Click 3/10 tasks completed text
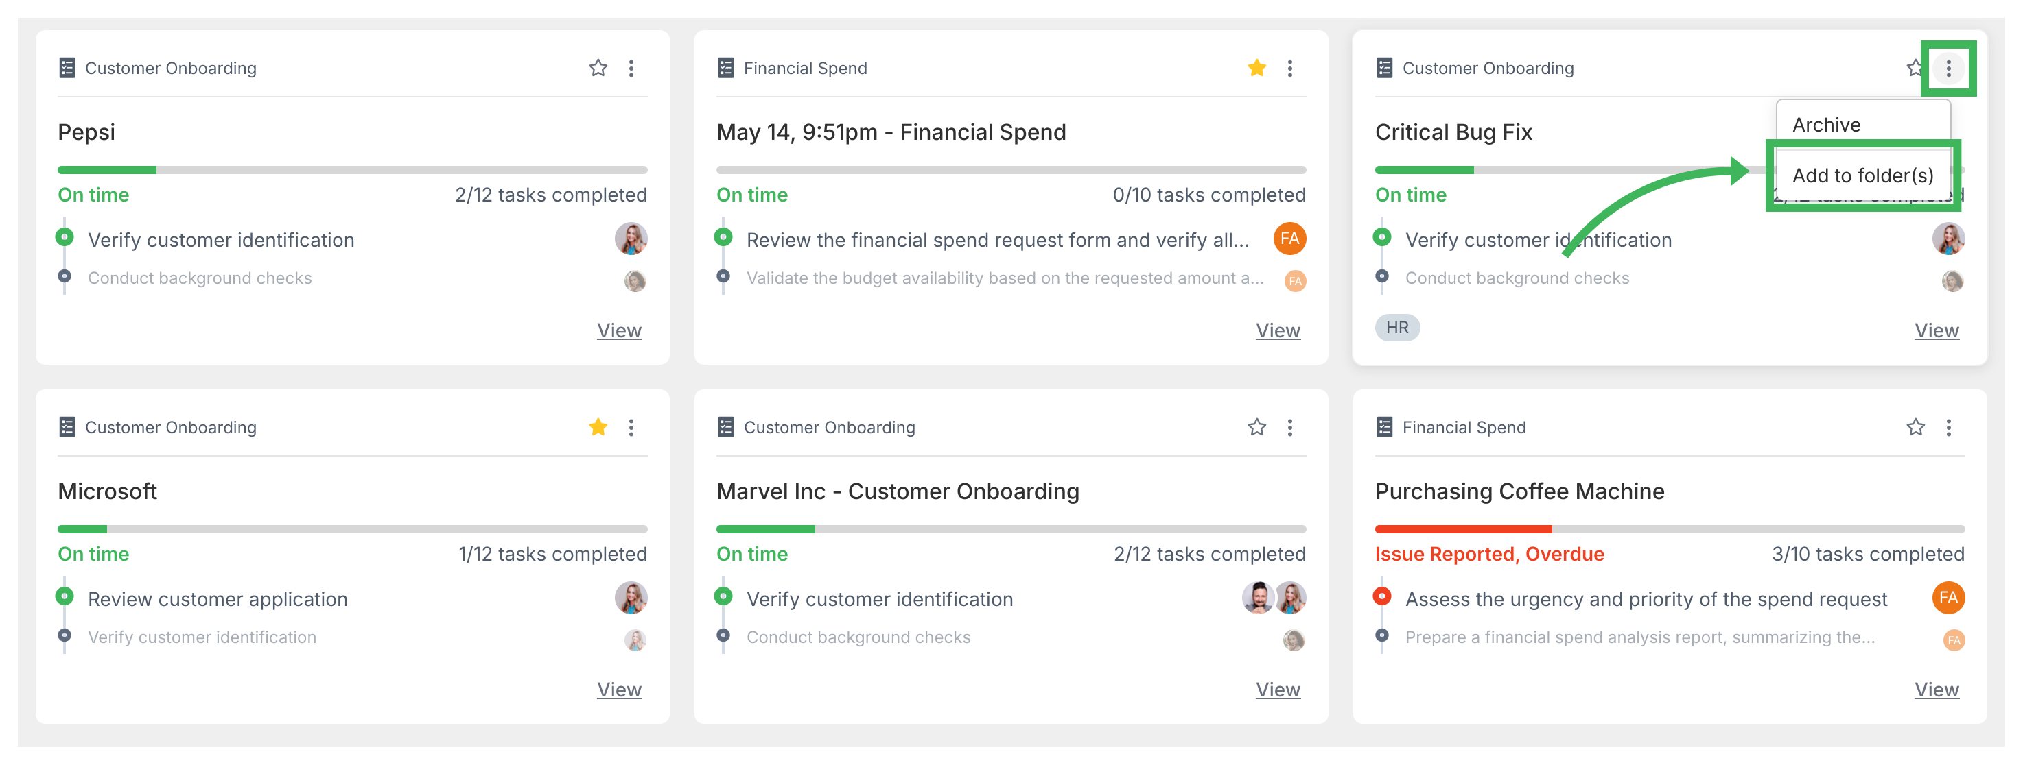2023x765 pixels. [x=1867, y=554]
